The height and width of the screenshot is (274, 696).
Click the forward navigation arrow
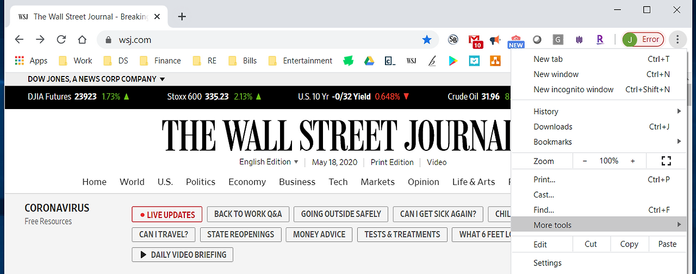click(x=40, y=40)
